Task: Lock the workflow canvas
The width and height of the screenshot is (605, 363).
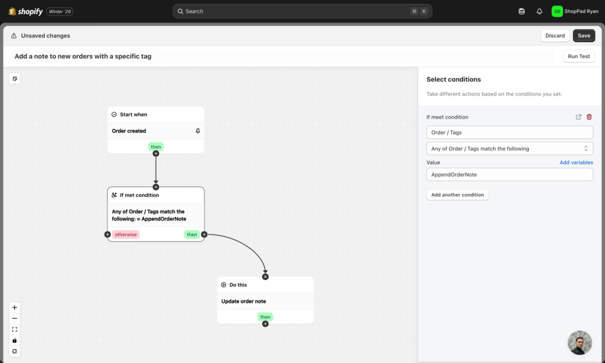Action: [x=14, y=341]
